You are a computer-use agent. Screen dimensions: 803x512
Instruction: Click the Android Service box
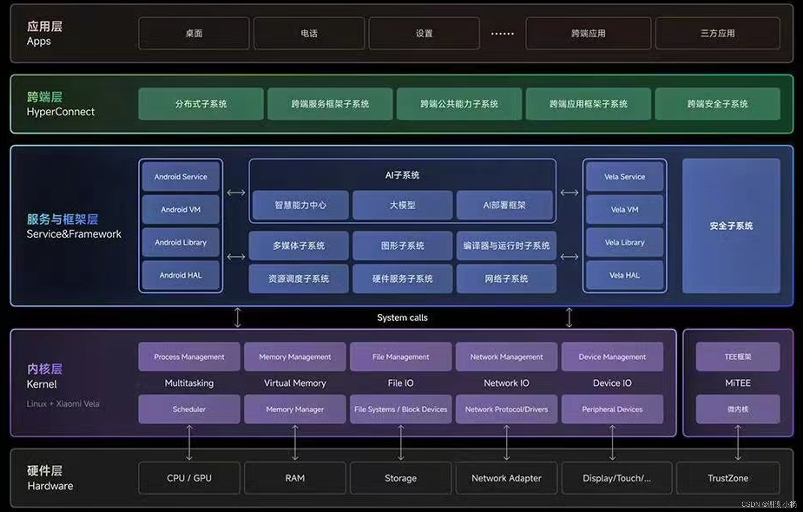181,177
